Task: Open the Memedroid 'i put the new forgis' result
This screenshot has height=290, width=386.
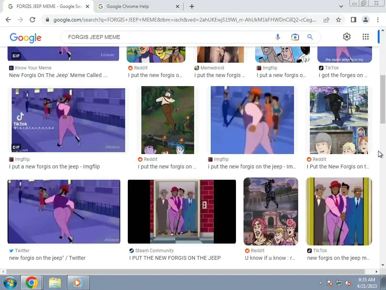Action: [220, 75]
